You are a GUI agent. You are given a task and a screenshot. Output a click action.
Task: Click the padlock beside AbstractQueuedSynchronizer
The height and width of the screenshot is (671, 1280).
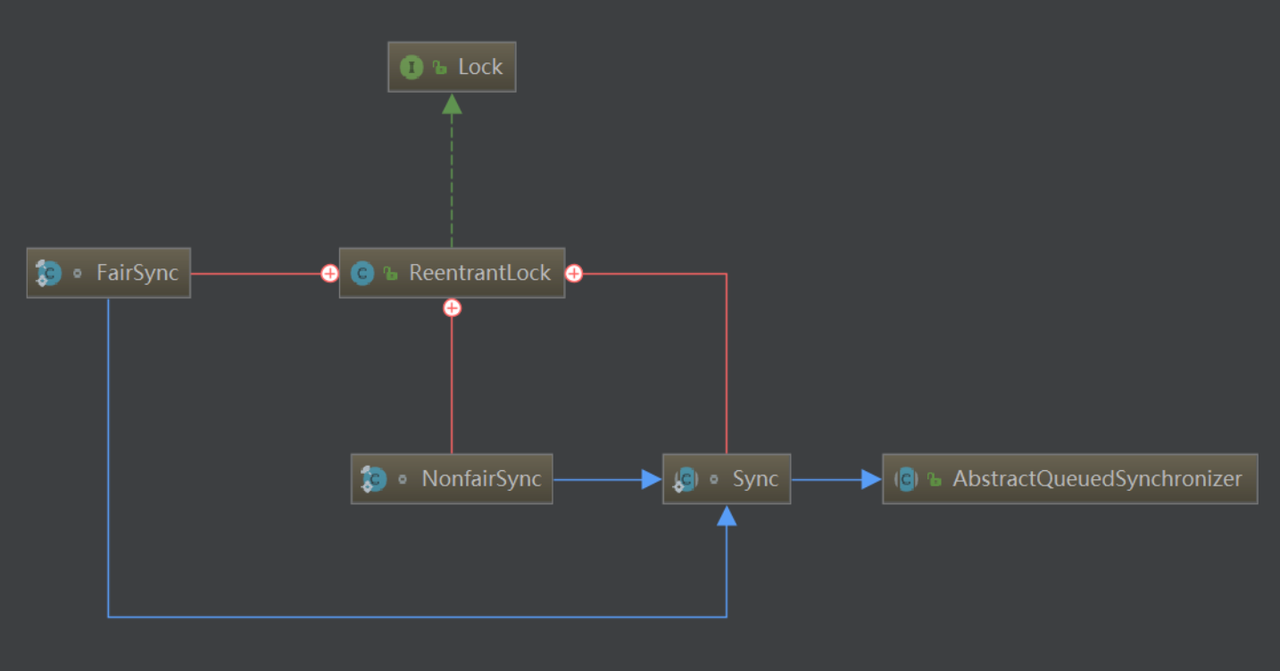[934, 478]
